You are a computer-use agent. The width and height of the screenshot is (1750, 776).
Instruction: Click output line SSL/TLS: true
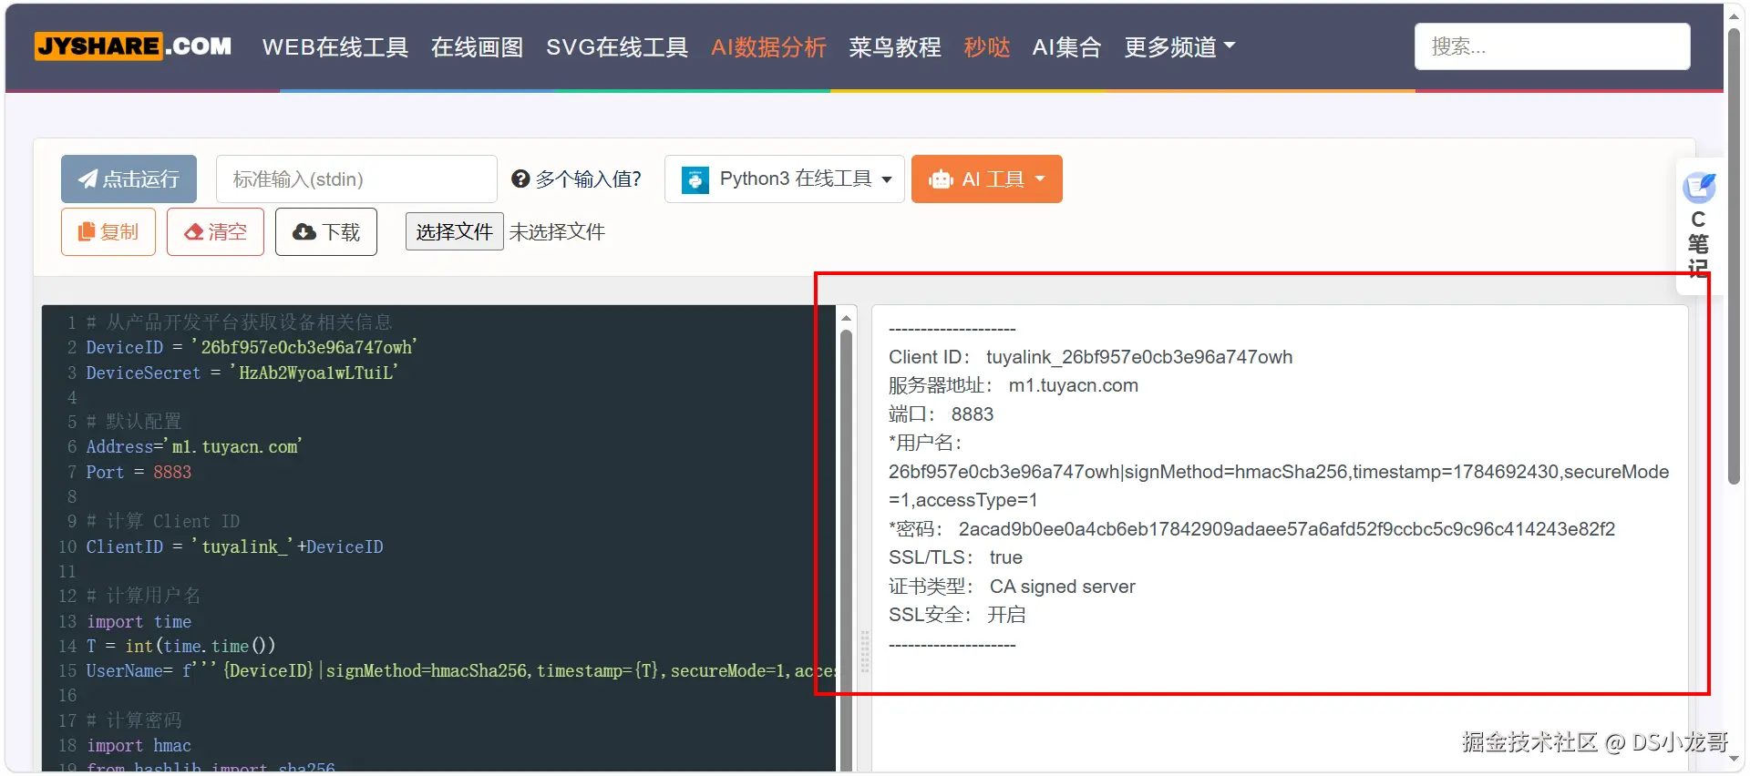[955, 557]
